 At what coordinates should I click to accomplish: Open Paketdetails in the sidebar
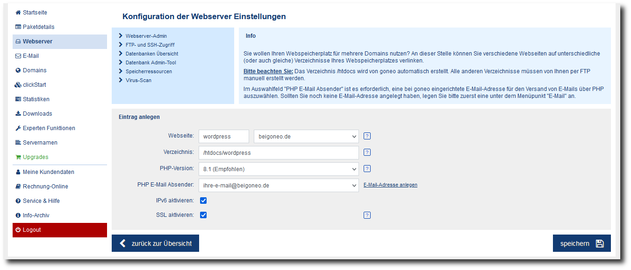point(38,27)
